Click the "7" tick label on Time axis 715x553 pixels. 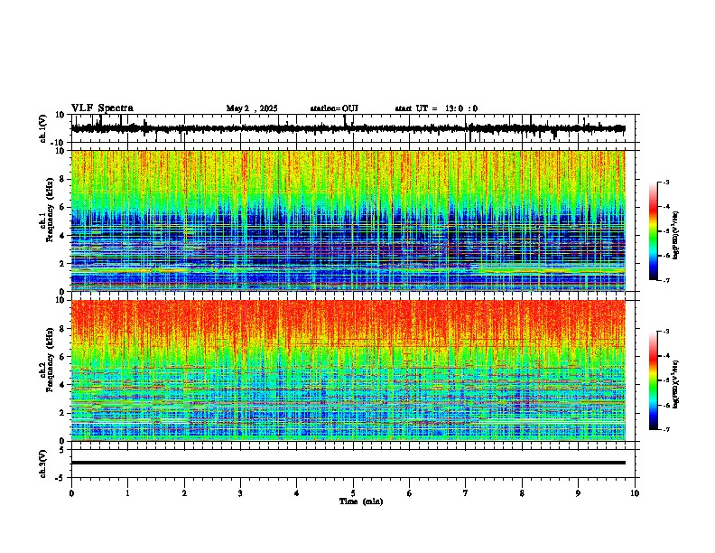(466, 493)
